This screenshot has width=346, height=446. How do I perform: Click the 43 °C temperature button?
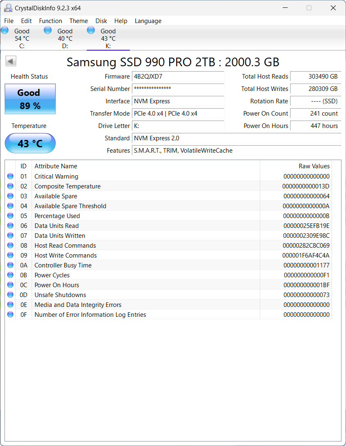click(30, 143)
